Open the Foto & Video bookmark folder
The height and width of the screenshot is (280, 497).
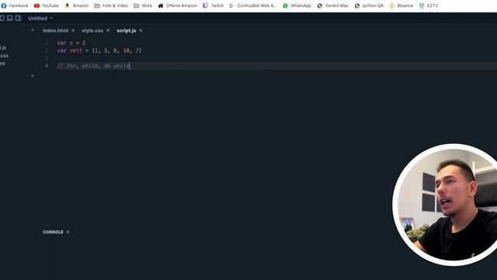coord(111,5)
